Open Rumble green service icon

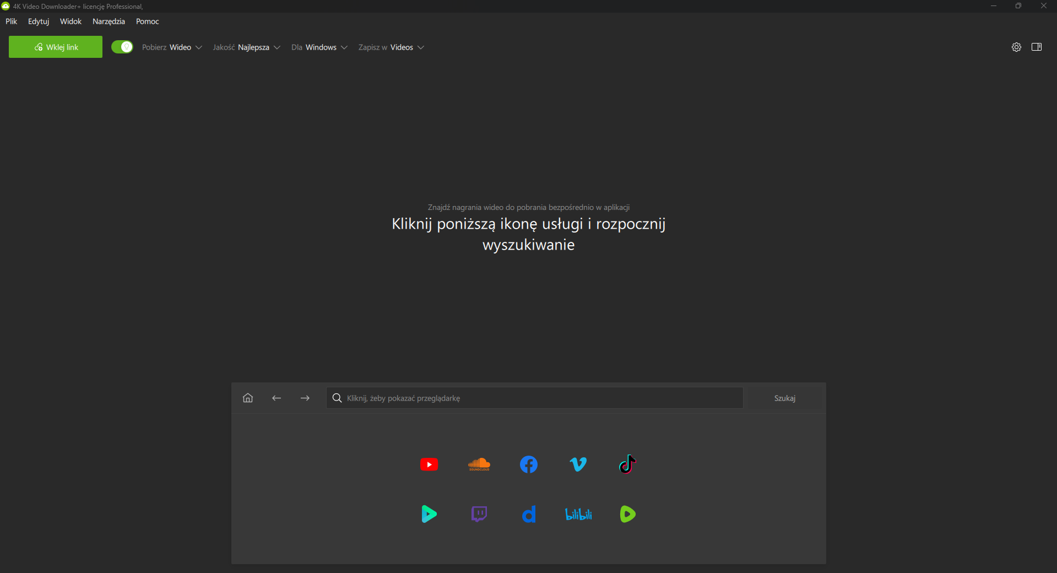tap(627, 514)
